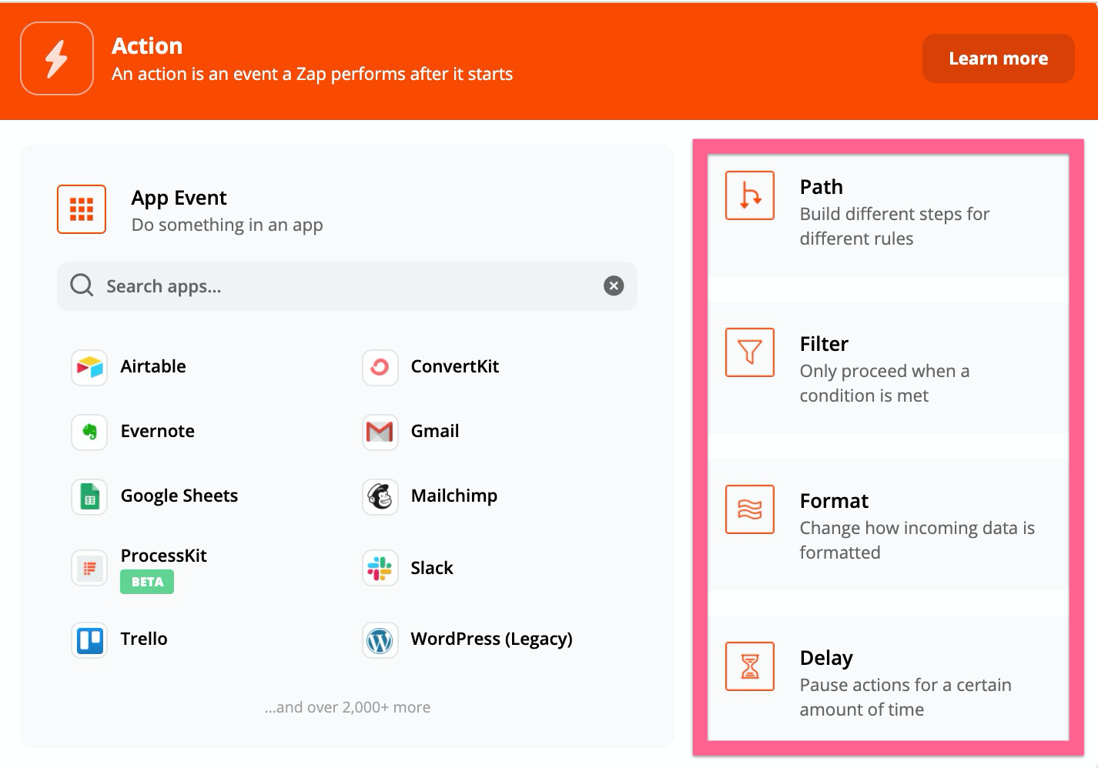Click the Action heading in the banner
This screenshot has width=1098, height=768.
[147, 46]
